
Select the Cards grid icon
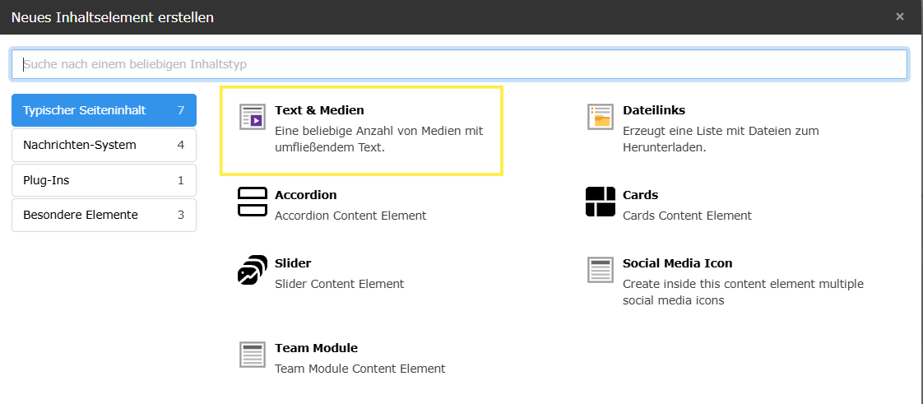pos(601,202)
